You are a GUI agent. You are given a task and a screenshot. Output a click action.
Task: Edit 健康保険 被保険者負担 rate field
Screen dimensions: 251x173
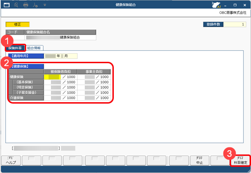click(x=52, y=77)
